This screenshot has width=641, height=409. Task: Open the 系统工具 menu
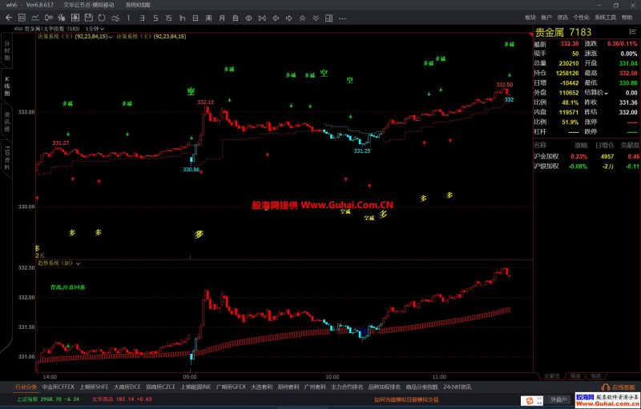tap(605, 18)
